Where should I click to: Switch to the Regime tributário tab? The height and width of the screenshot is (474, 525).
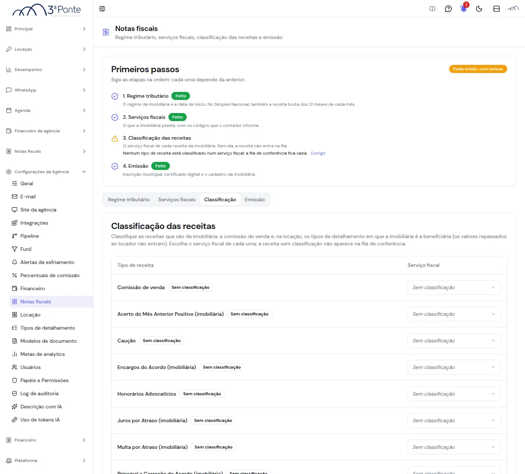(129, 199)
